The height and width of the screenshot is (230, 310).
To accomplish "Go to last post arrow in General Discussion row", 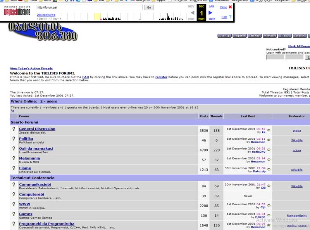I will click(x=269, y=130).
